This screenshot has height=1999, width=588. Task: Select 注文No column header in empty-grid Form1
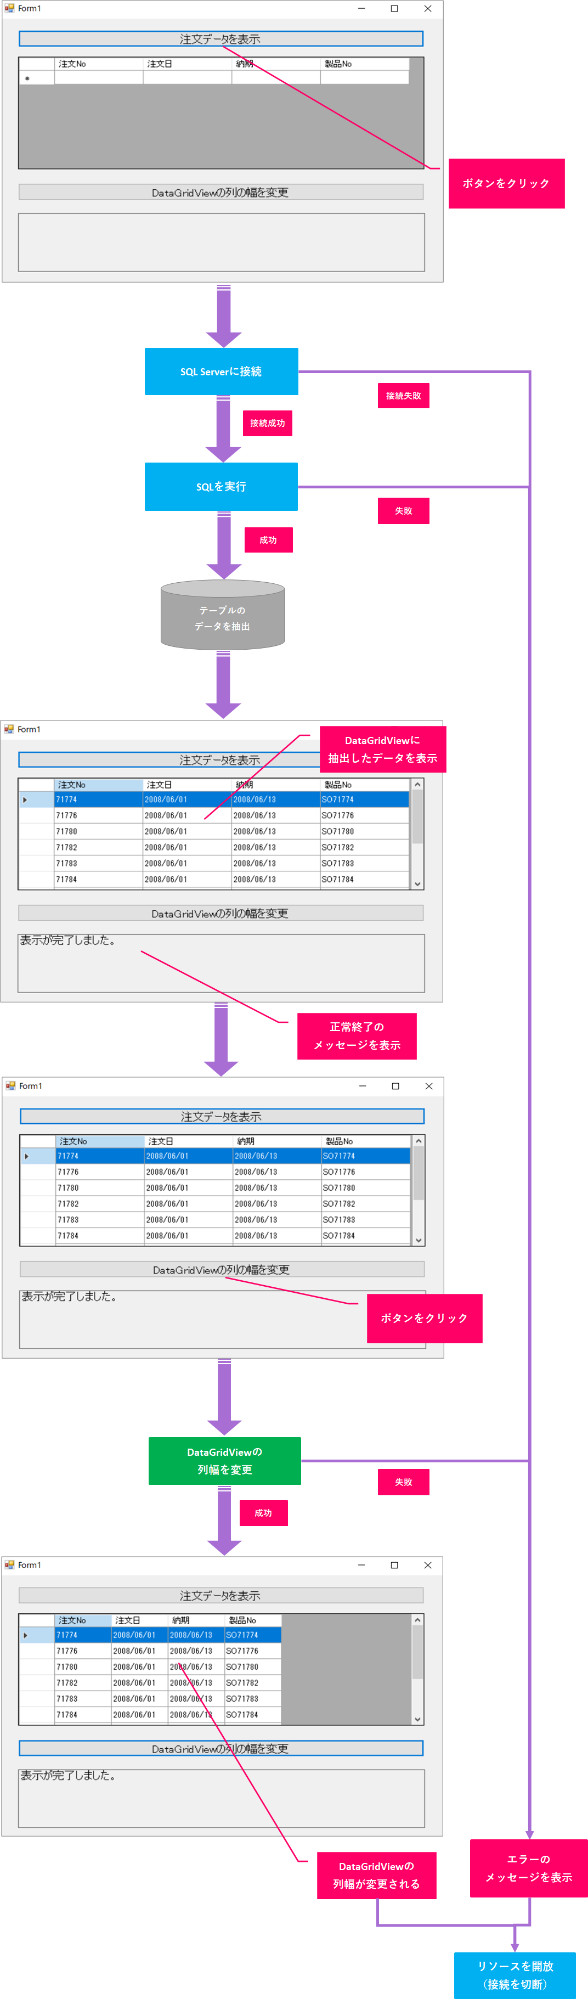[99, 64]
